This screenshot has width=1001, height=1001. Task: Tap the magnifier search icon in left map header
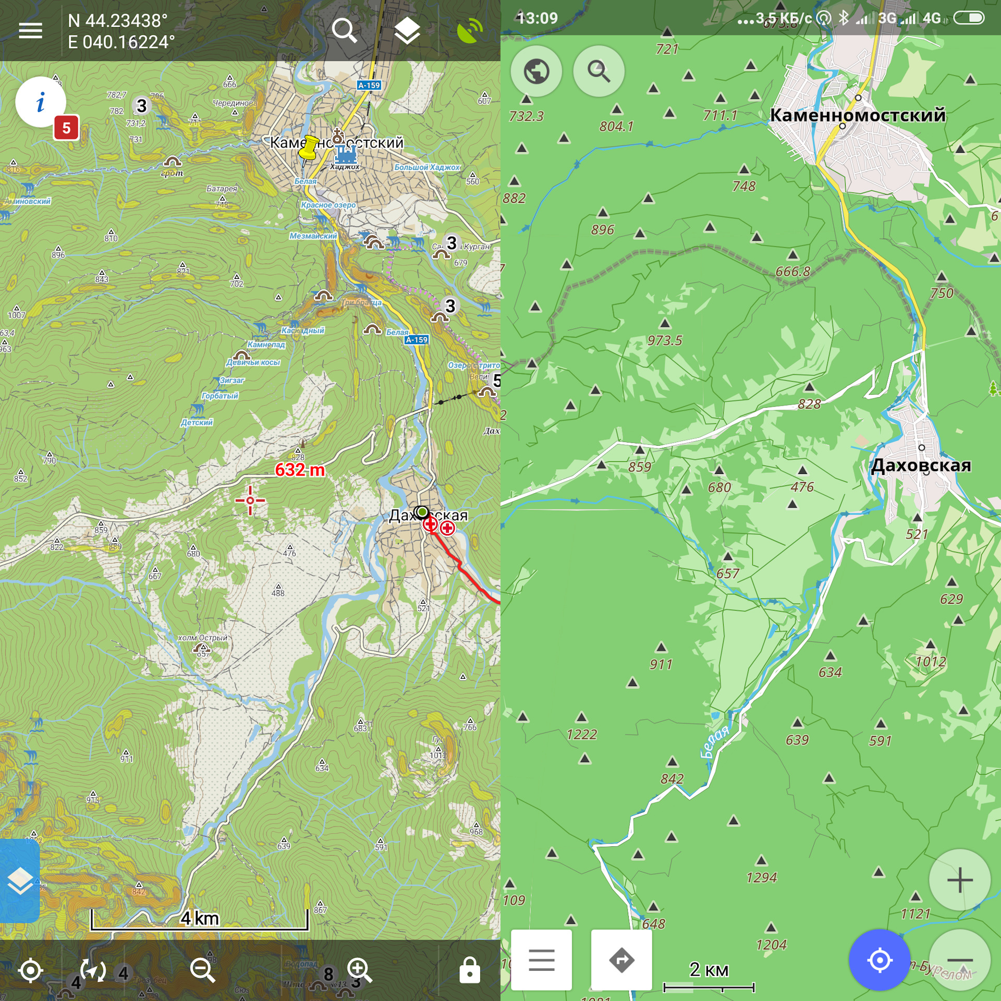pyautogui.click(x=345, y=31)
